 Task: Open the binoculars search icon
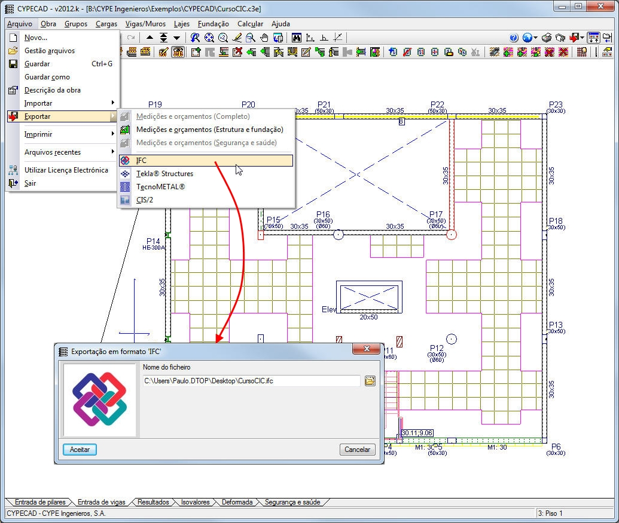[x=297, y=38]
